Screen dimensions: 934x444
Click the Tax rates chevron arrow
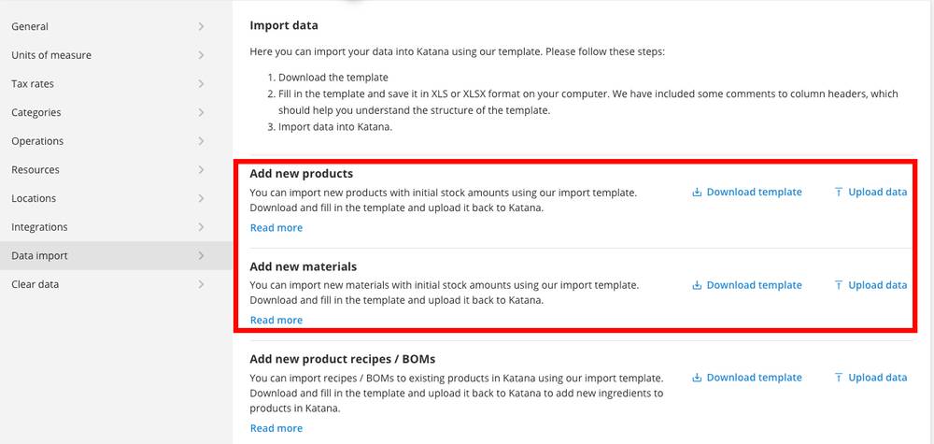(x=202, y=83)
